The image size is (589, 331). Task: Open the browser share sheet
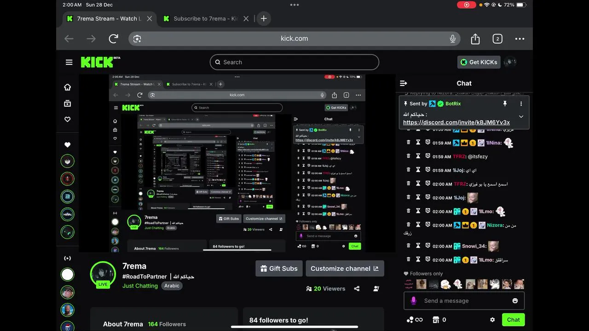[x=475, y=39]
